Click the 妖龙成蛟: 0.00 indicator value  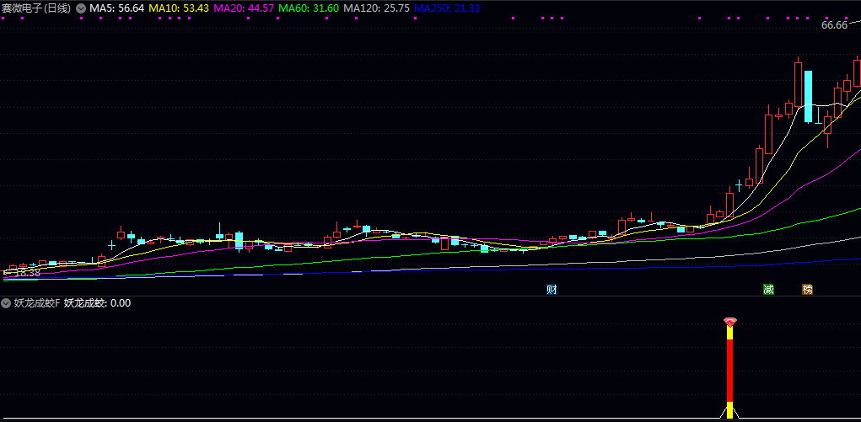tap(97, 303)
